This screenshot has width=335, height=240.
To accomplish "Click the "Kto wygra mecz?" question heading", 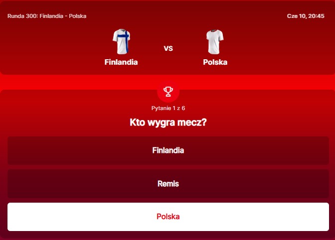I will (168, 122).
